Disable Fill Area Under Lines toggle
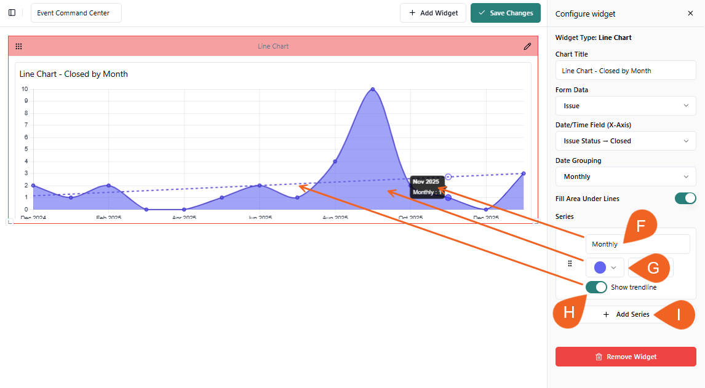The image size is (705, 388). point(685,198)
